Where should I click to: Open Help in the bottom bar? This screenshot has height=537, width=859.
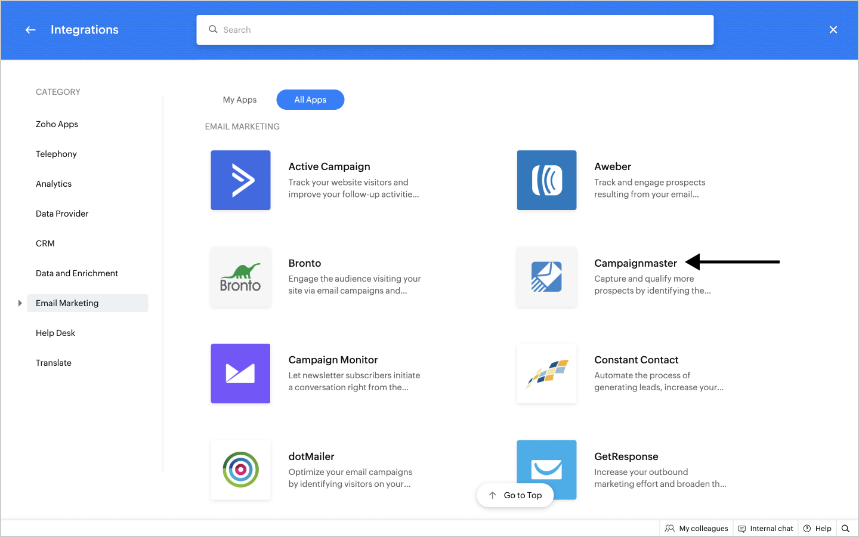pyautogui.click(x=817, y=529)
